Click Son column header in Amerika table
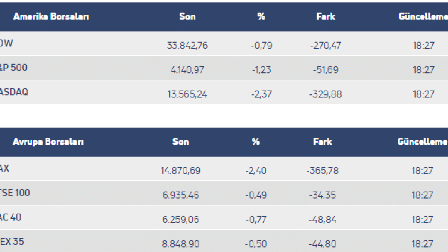The width and height of the screenshot is (448, 252). pos(187,17)
